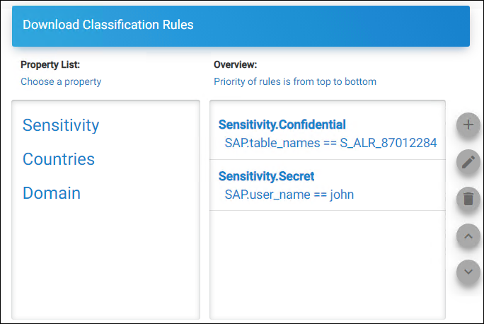Screen dimensions: 484x324
Task: Move rule up with the up chevron
Action: pyautogui.click(x=468, y=236)
